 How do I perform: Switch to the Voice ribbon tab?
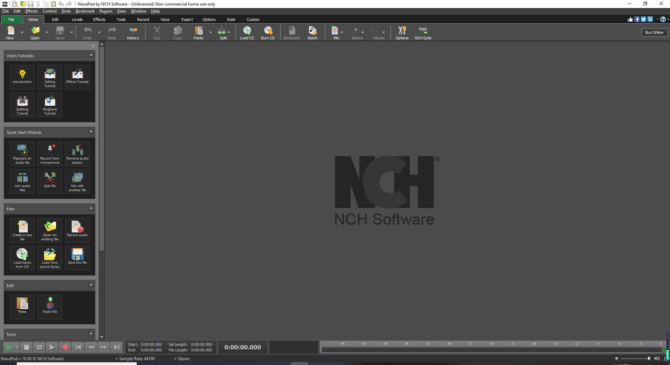coord(165,20)
